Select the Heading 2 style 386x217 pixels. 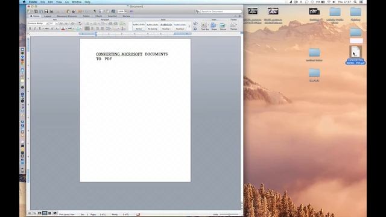[x=180, y=26]
